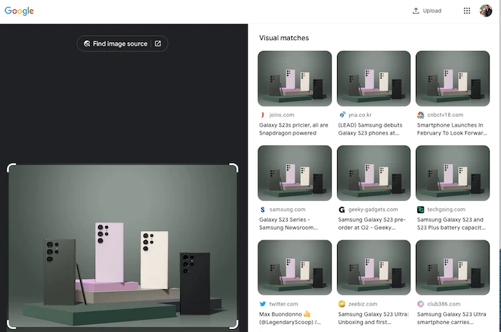Click the zeebiz.com favicon
This screenshot has height=332, width=501.
click(x=342, y=304)
